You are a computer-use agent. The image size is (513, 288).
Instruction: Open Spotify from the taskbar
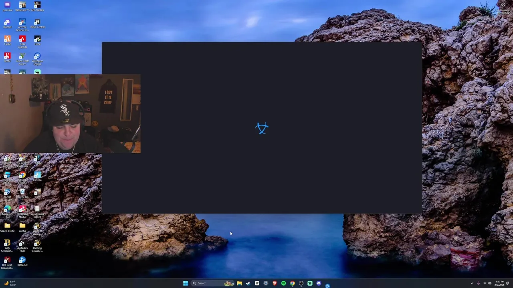pyautogui.click(x=283, y=283)
